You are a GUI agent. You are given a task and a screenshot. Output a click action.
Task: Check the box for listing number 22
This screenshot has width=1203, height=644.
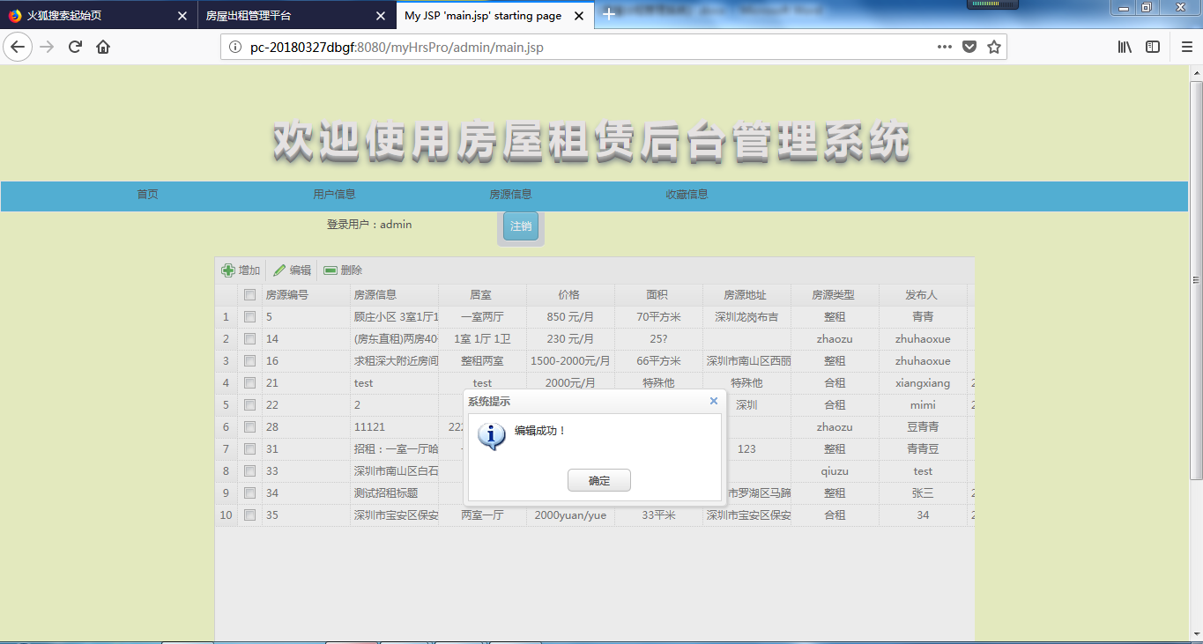pyautogui.click(x=249, y=405)
